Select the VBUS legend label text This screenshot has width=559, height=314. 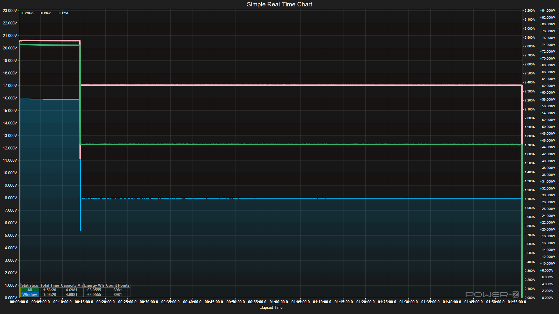[29, 13]
